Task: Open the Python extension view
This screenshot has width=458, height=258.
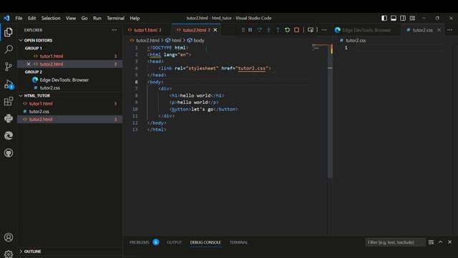Action: (9, 118)
